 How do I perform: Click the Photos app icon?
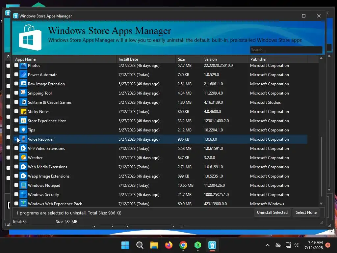pyautogui.click(x=23, y=66)
